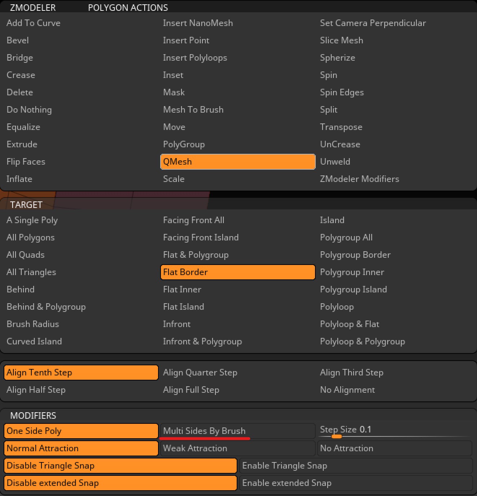
Task: Select the UnCrease action
Action: tap(340, 144)
